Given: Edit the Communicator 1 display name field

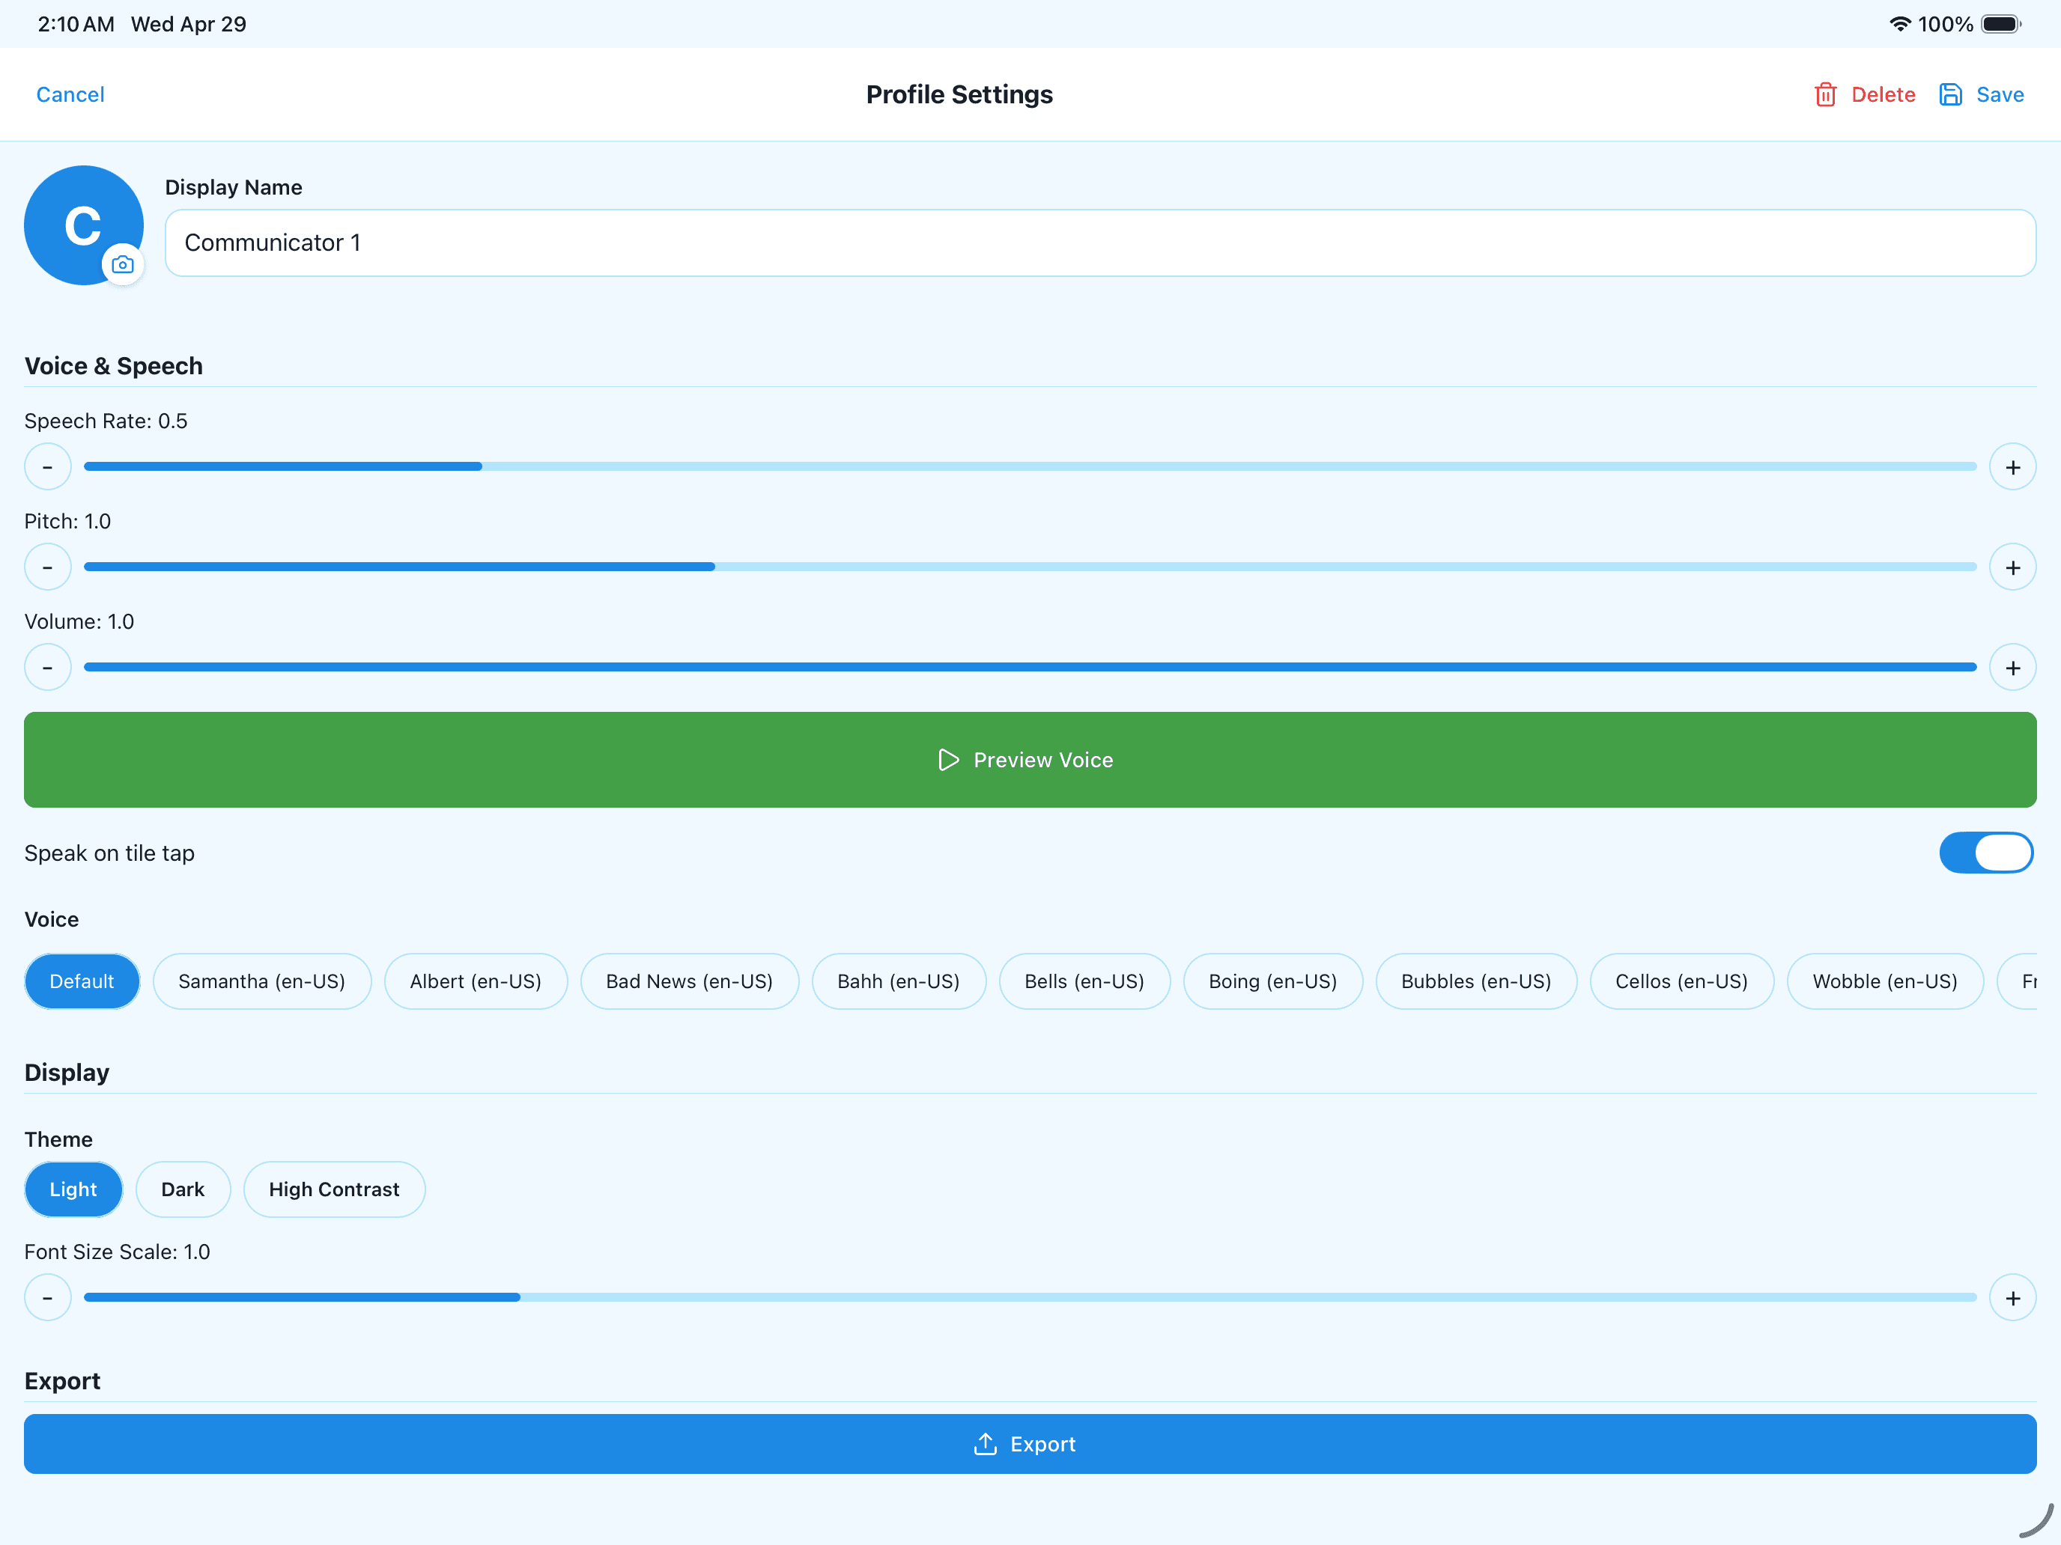Looking at the screenshot, I should tap(1099, 242).
